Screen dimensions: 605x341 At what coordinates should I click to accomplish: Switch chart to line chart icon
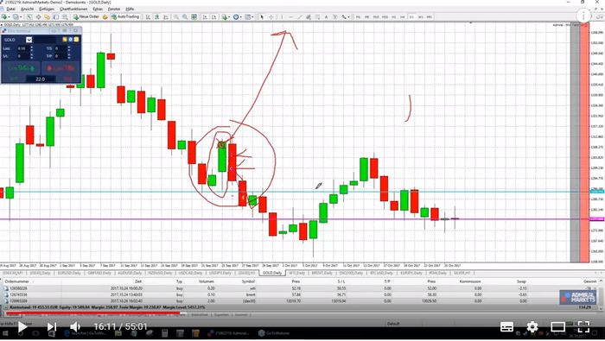tap(166, 17)
